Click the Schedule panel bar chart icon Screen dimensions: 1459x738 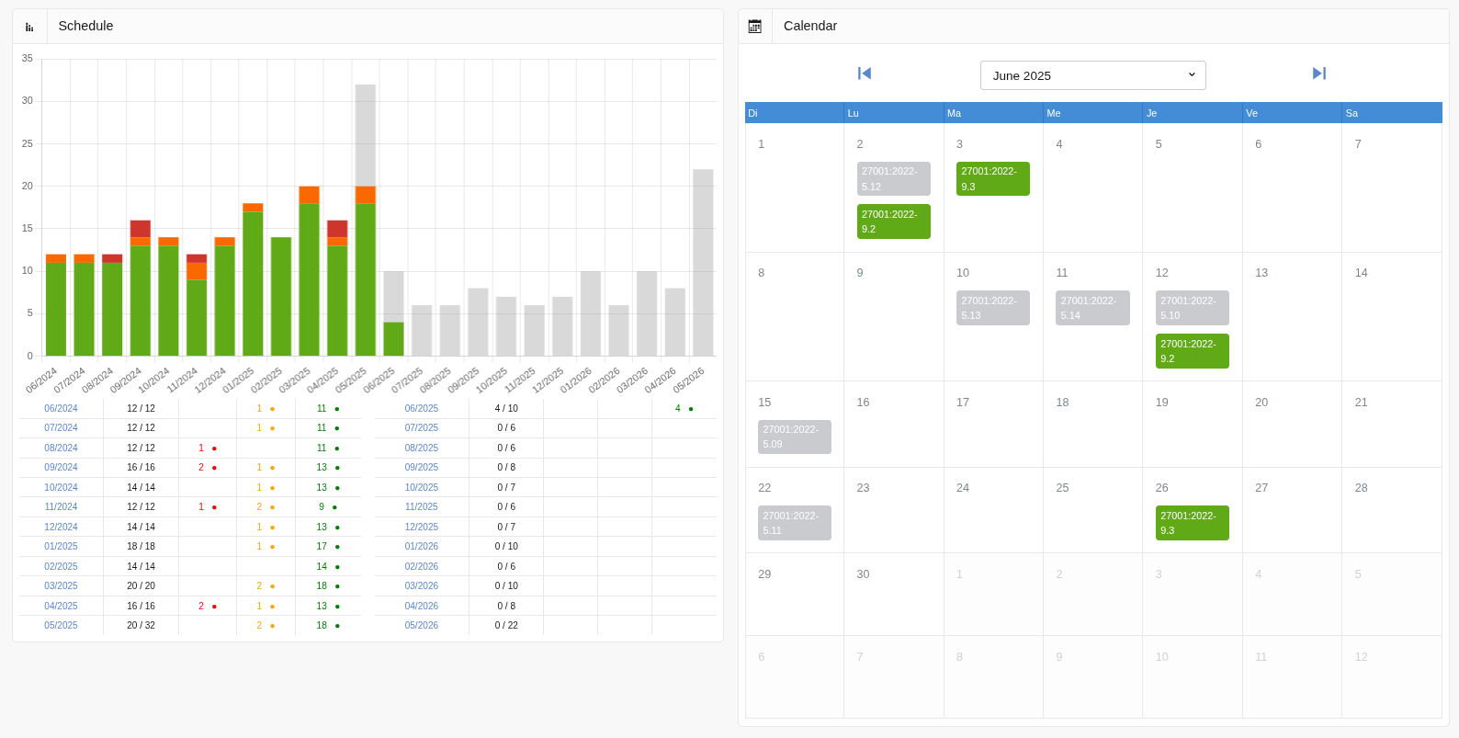[29, 27]
